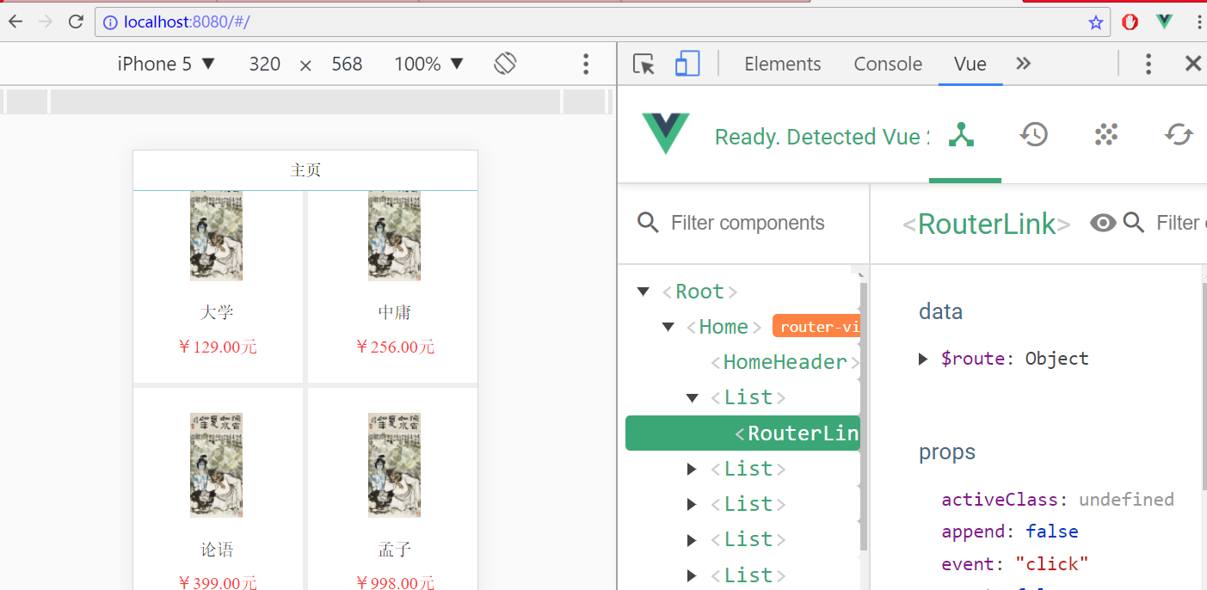This screenshot has width=1207, height=590.
Task: Close the DevTools panel
Action: click(x=1192, y=64)
